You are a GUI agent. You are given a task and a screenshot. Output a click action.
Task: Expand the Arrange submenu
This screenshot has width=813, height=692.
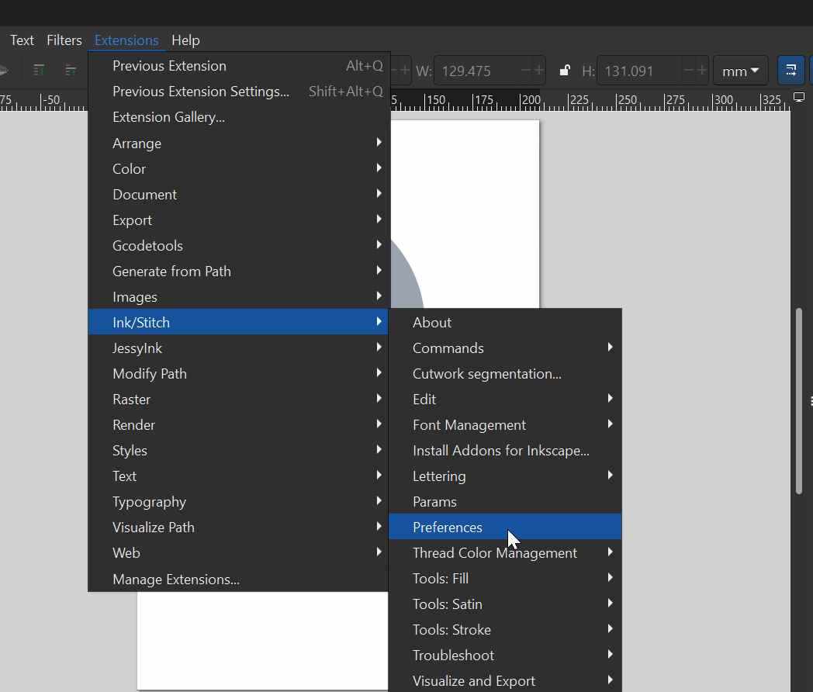coord(238,143)
